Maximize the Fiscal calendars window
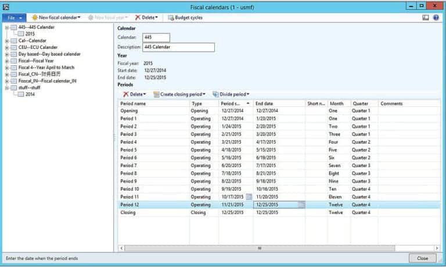 coord(422,6)
